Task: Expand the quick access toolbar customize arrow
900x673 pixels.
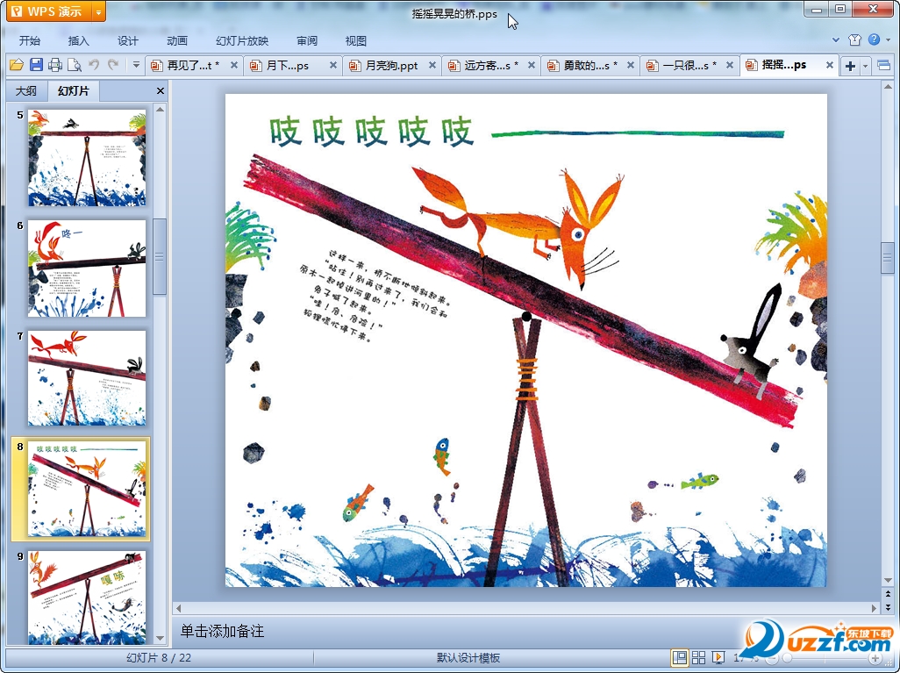Action: (x=136, y=65)
